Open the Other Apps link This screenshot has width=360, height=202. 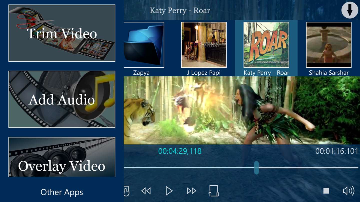(62, 192)
